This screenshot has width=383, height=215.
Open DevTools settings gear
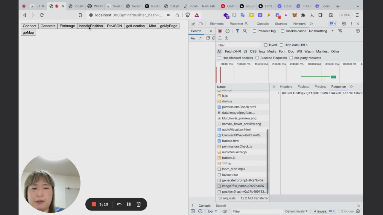[x=344, y=24]
